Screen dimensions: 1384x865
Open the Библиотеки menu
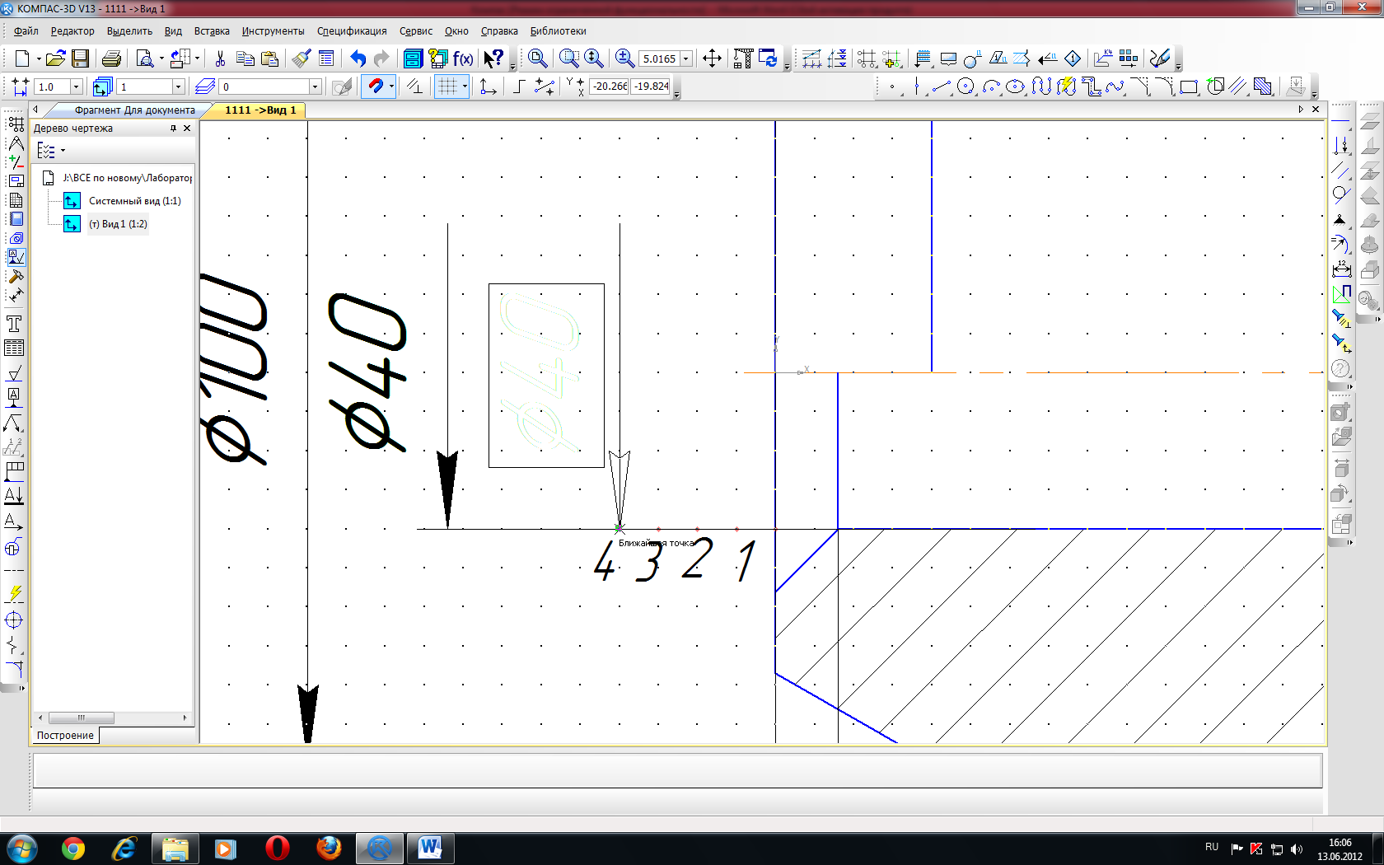558,31
